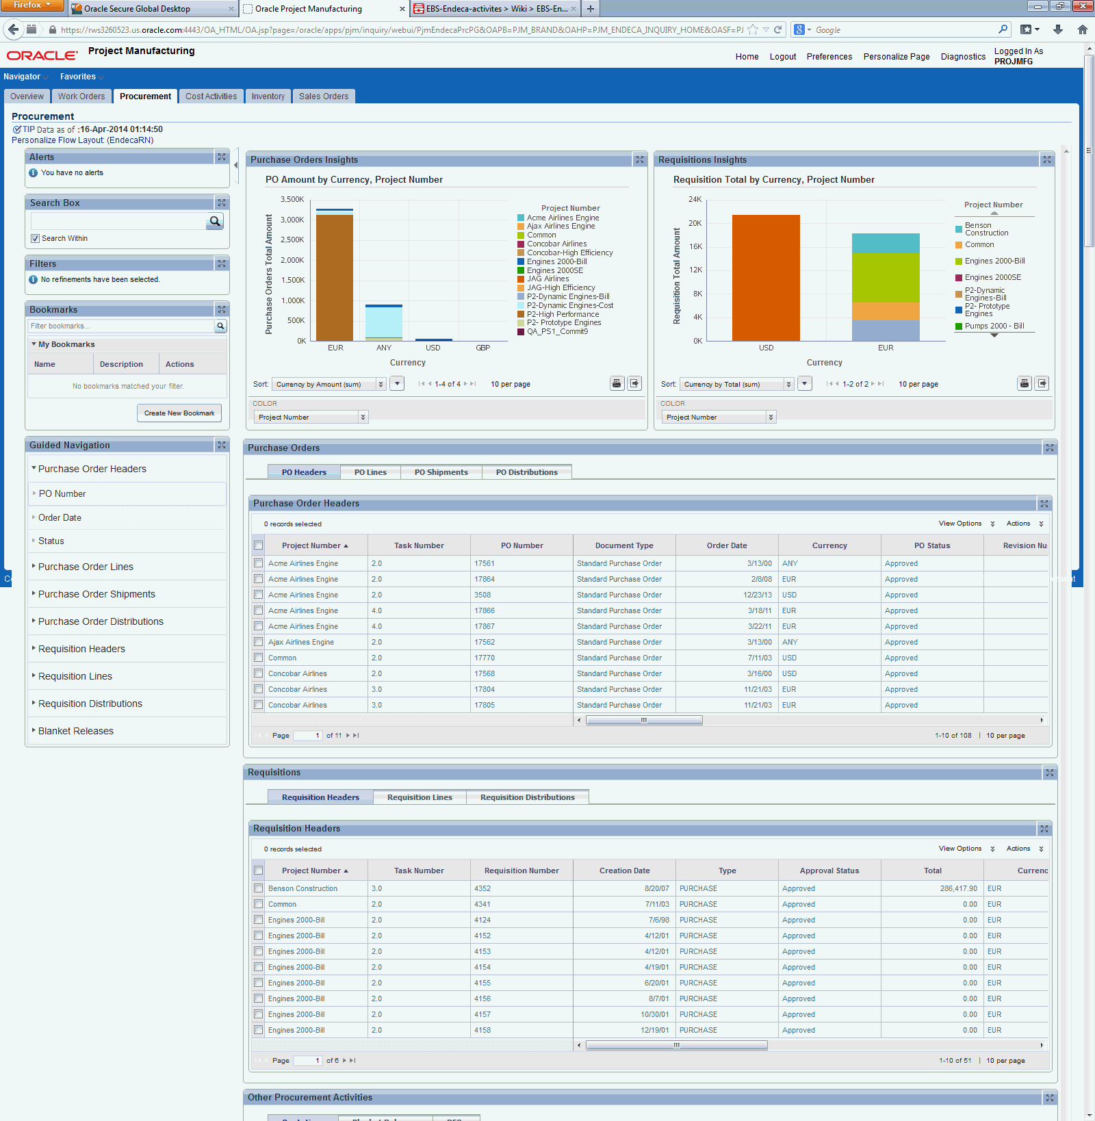The width and height of the screenshot is (1095, 1121).
Task: Select all rows in Requisition Headers
Action: click(258, 871)
